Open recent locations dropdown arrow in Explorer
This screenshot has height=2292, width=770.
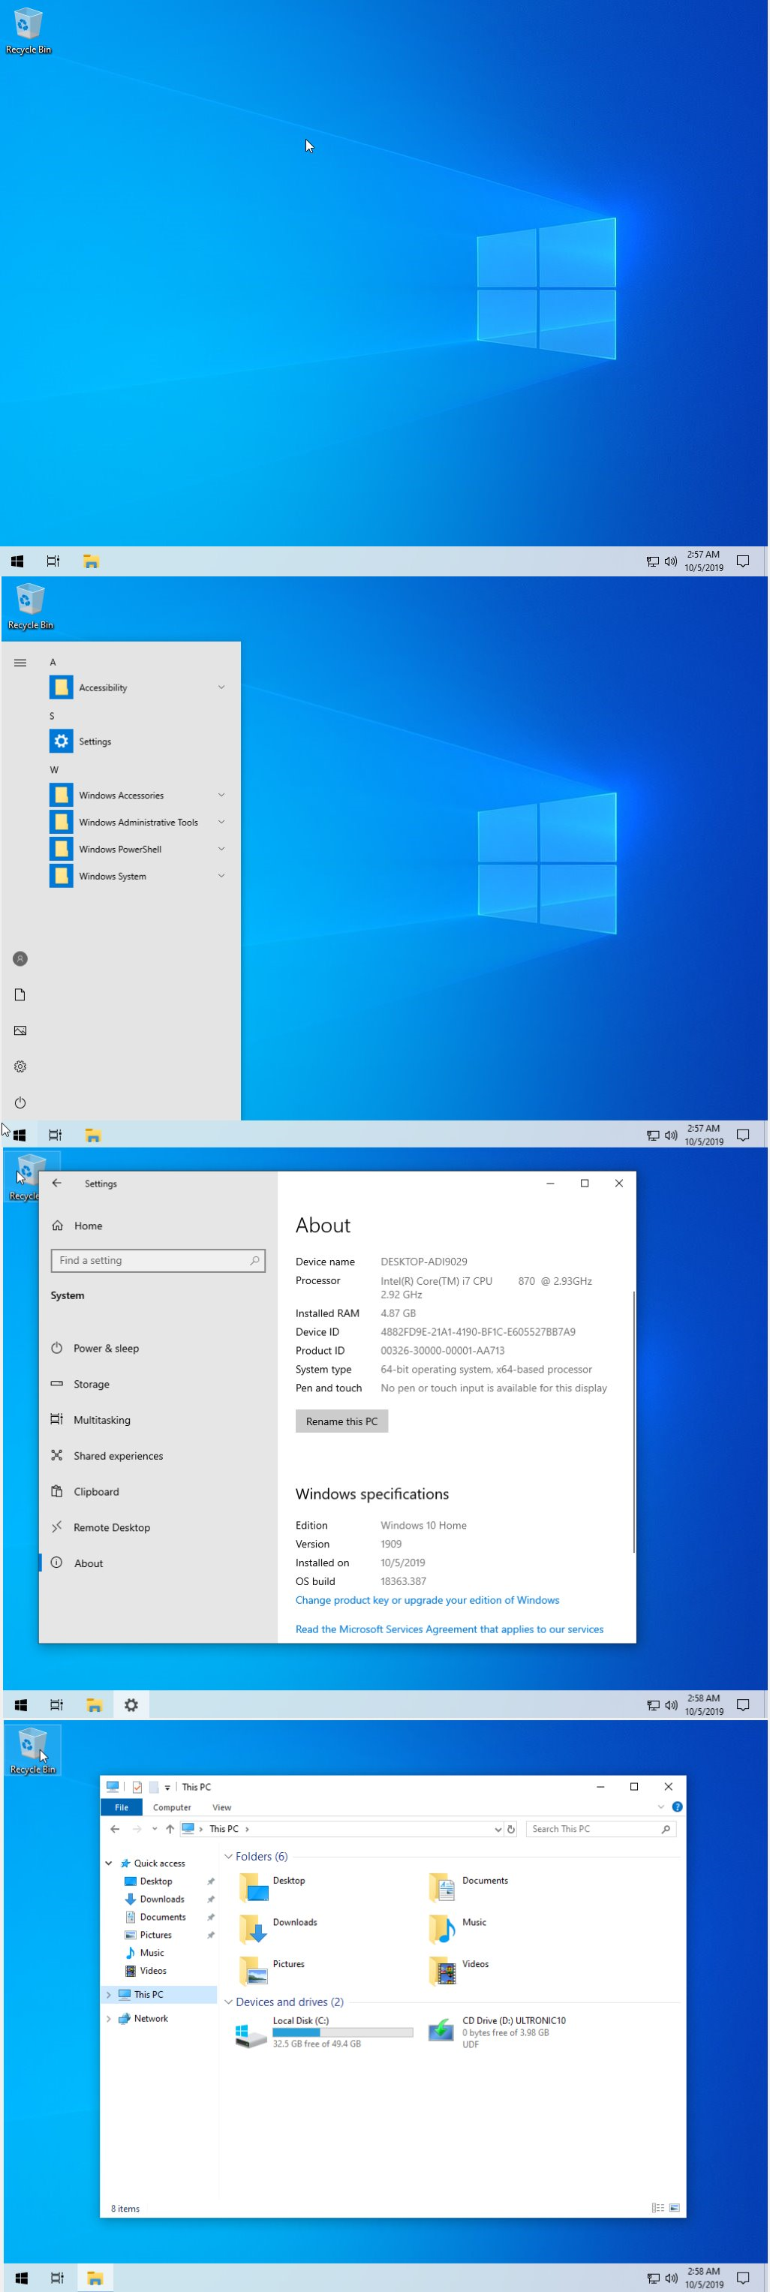(154, 1830)
